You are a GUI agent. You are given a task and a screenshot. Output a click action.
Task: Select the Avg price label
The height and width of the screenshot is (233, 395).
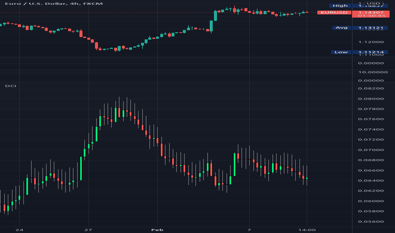(x=341, y=28)
